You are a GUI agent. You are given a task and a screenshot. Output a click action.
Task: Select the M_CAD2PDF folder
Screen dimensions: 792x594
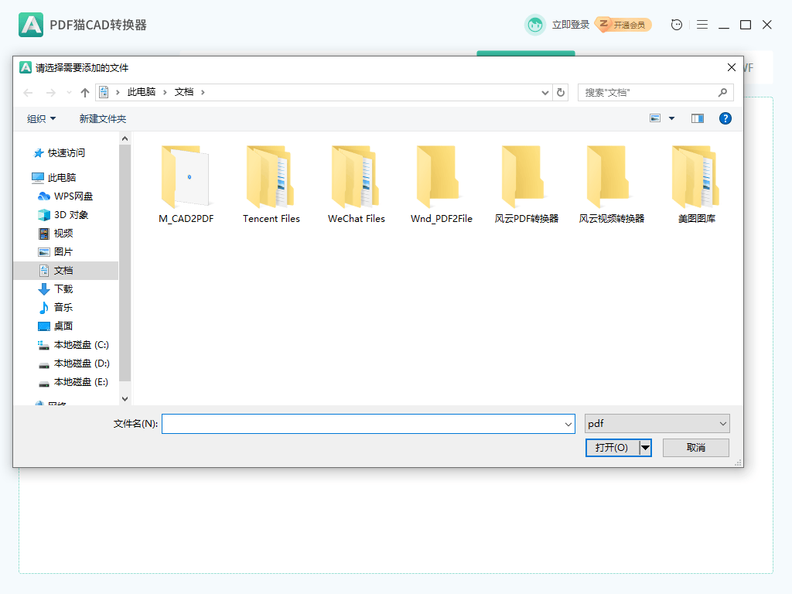[186, 185]
